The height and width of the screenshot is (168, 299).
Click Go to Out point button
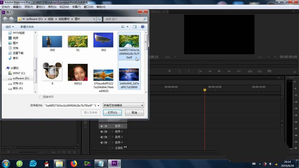(x=239, y=71)
